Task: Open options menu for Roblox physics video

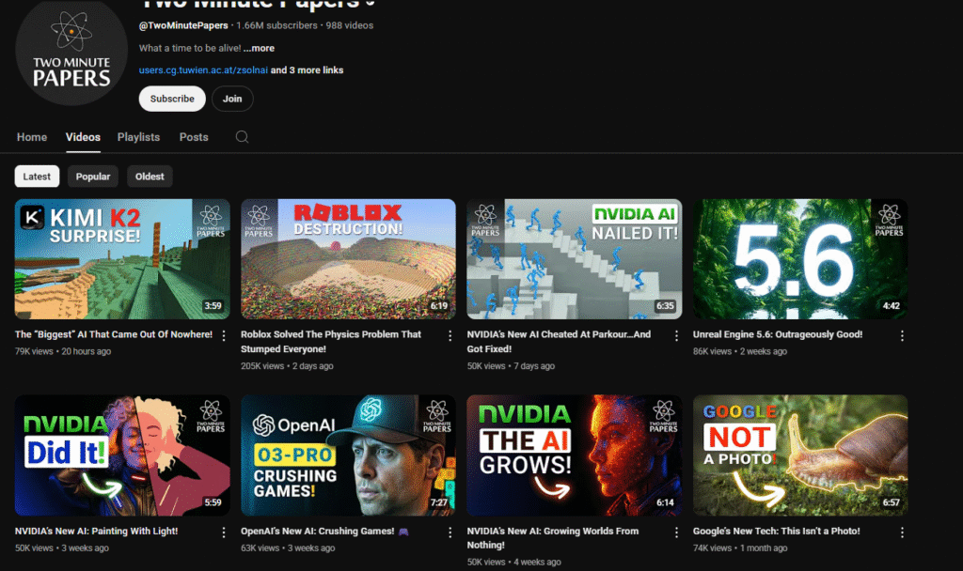Action: pos(450,336)
